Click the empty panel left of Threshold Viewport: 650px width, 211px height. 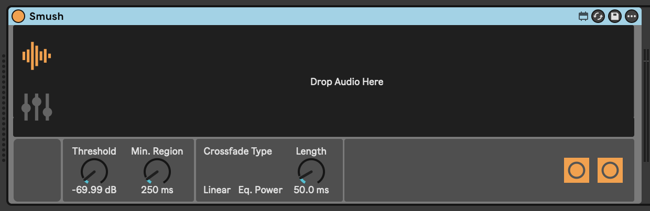pyautogui.click(x=37, y=170)
